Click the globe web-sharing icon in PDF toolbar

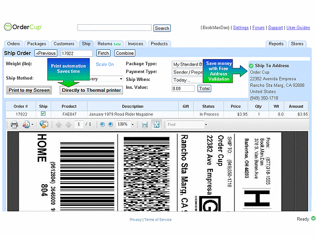tap(43, 124)
